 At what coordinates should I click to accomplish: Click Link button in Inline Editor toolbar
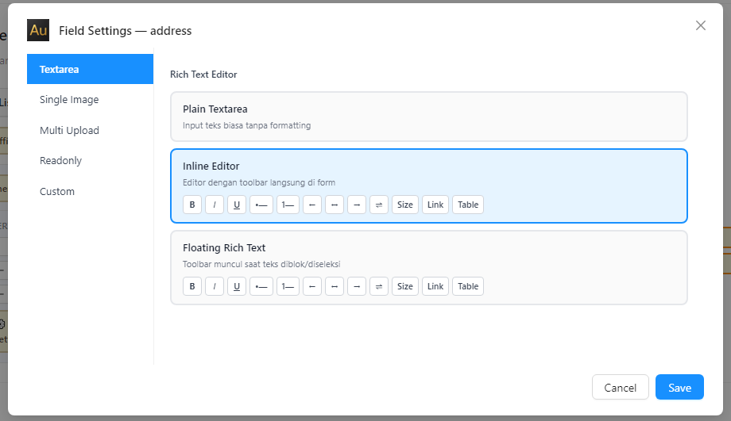click(435, 205)
